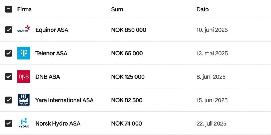Deselect the Norsk Hydro ASA checkbox
Image resolution: width=271 pixels, height=135 pixels.
(8, 123)
